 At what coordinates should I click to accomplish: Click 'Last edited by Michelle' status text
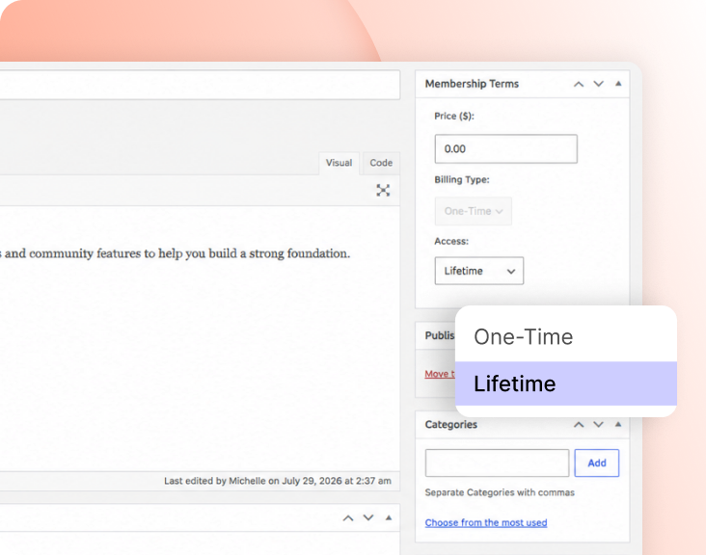tap(278, 481)
